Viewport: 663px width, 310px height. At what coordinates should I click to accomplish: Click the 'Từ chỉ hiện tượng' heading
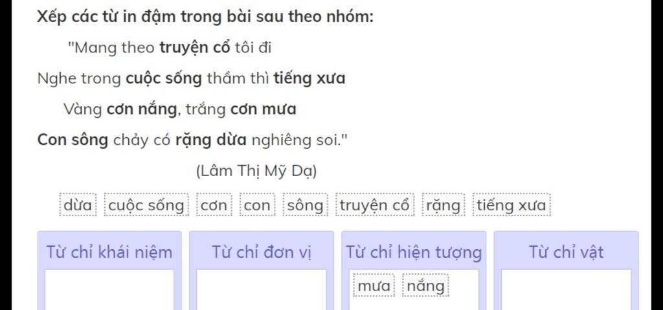click(414, 252)
